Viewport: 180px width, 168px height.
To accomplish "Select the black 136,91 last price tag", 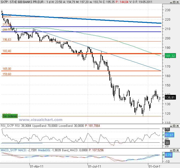I will [170, 98].
